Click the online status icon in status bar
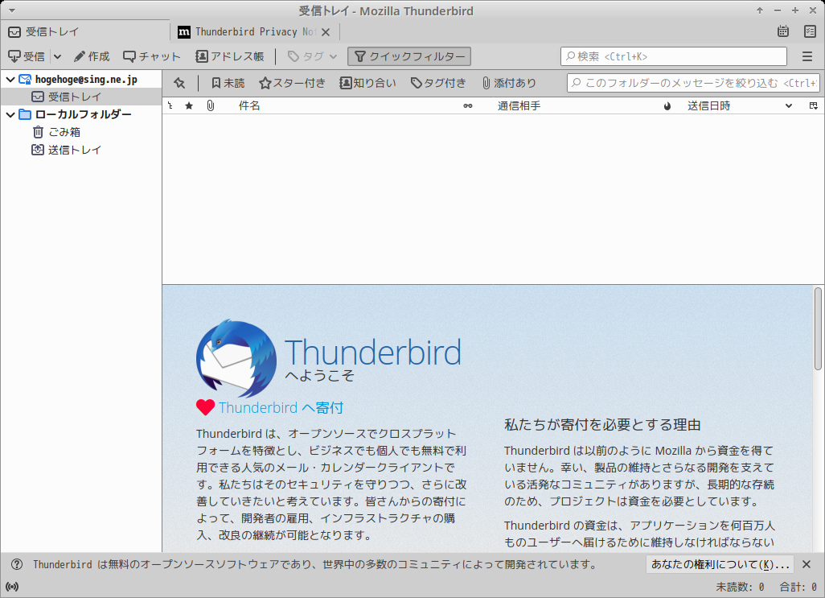 11,587
